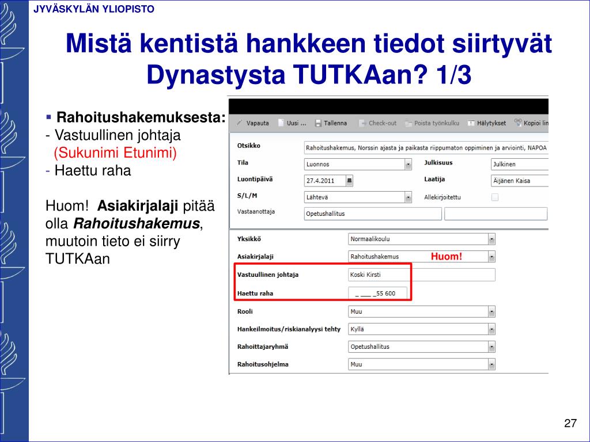Click the Vapauta pencil icon
590x442 pixels.
click(x=239, y=123)
